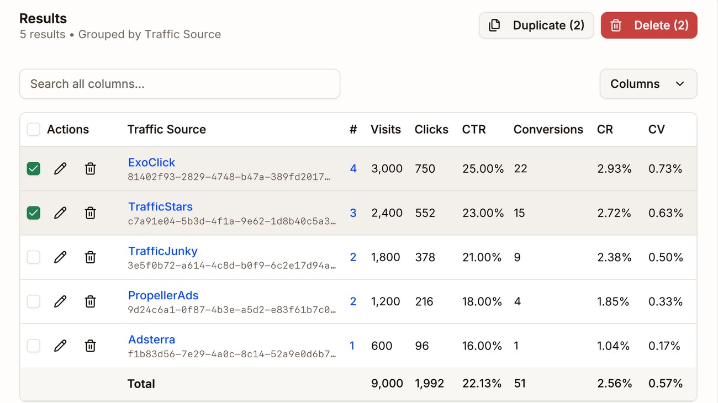Select ExoClick CTR value 25.00%
Screen dimensions: 718x403
pos(483,169)
